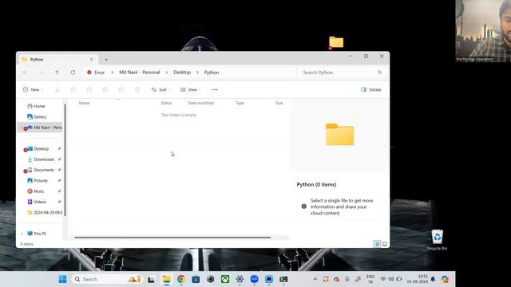511x287 pixels.
Task: Open the See more three-dots menu
Action: tap(215, 89)
